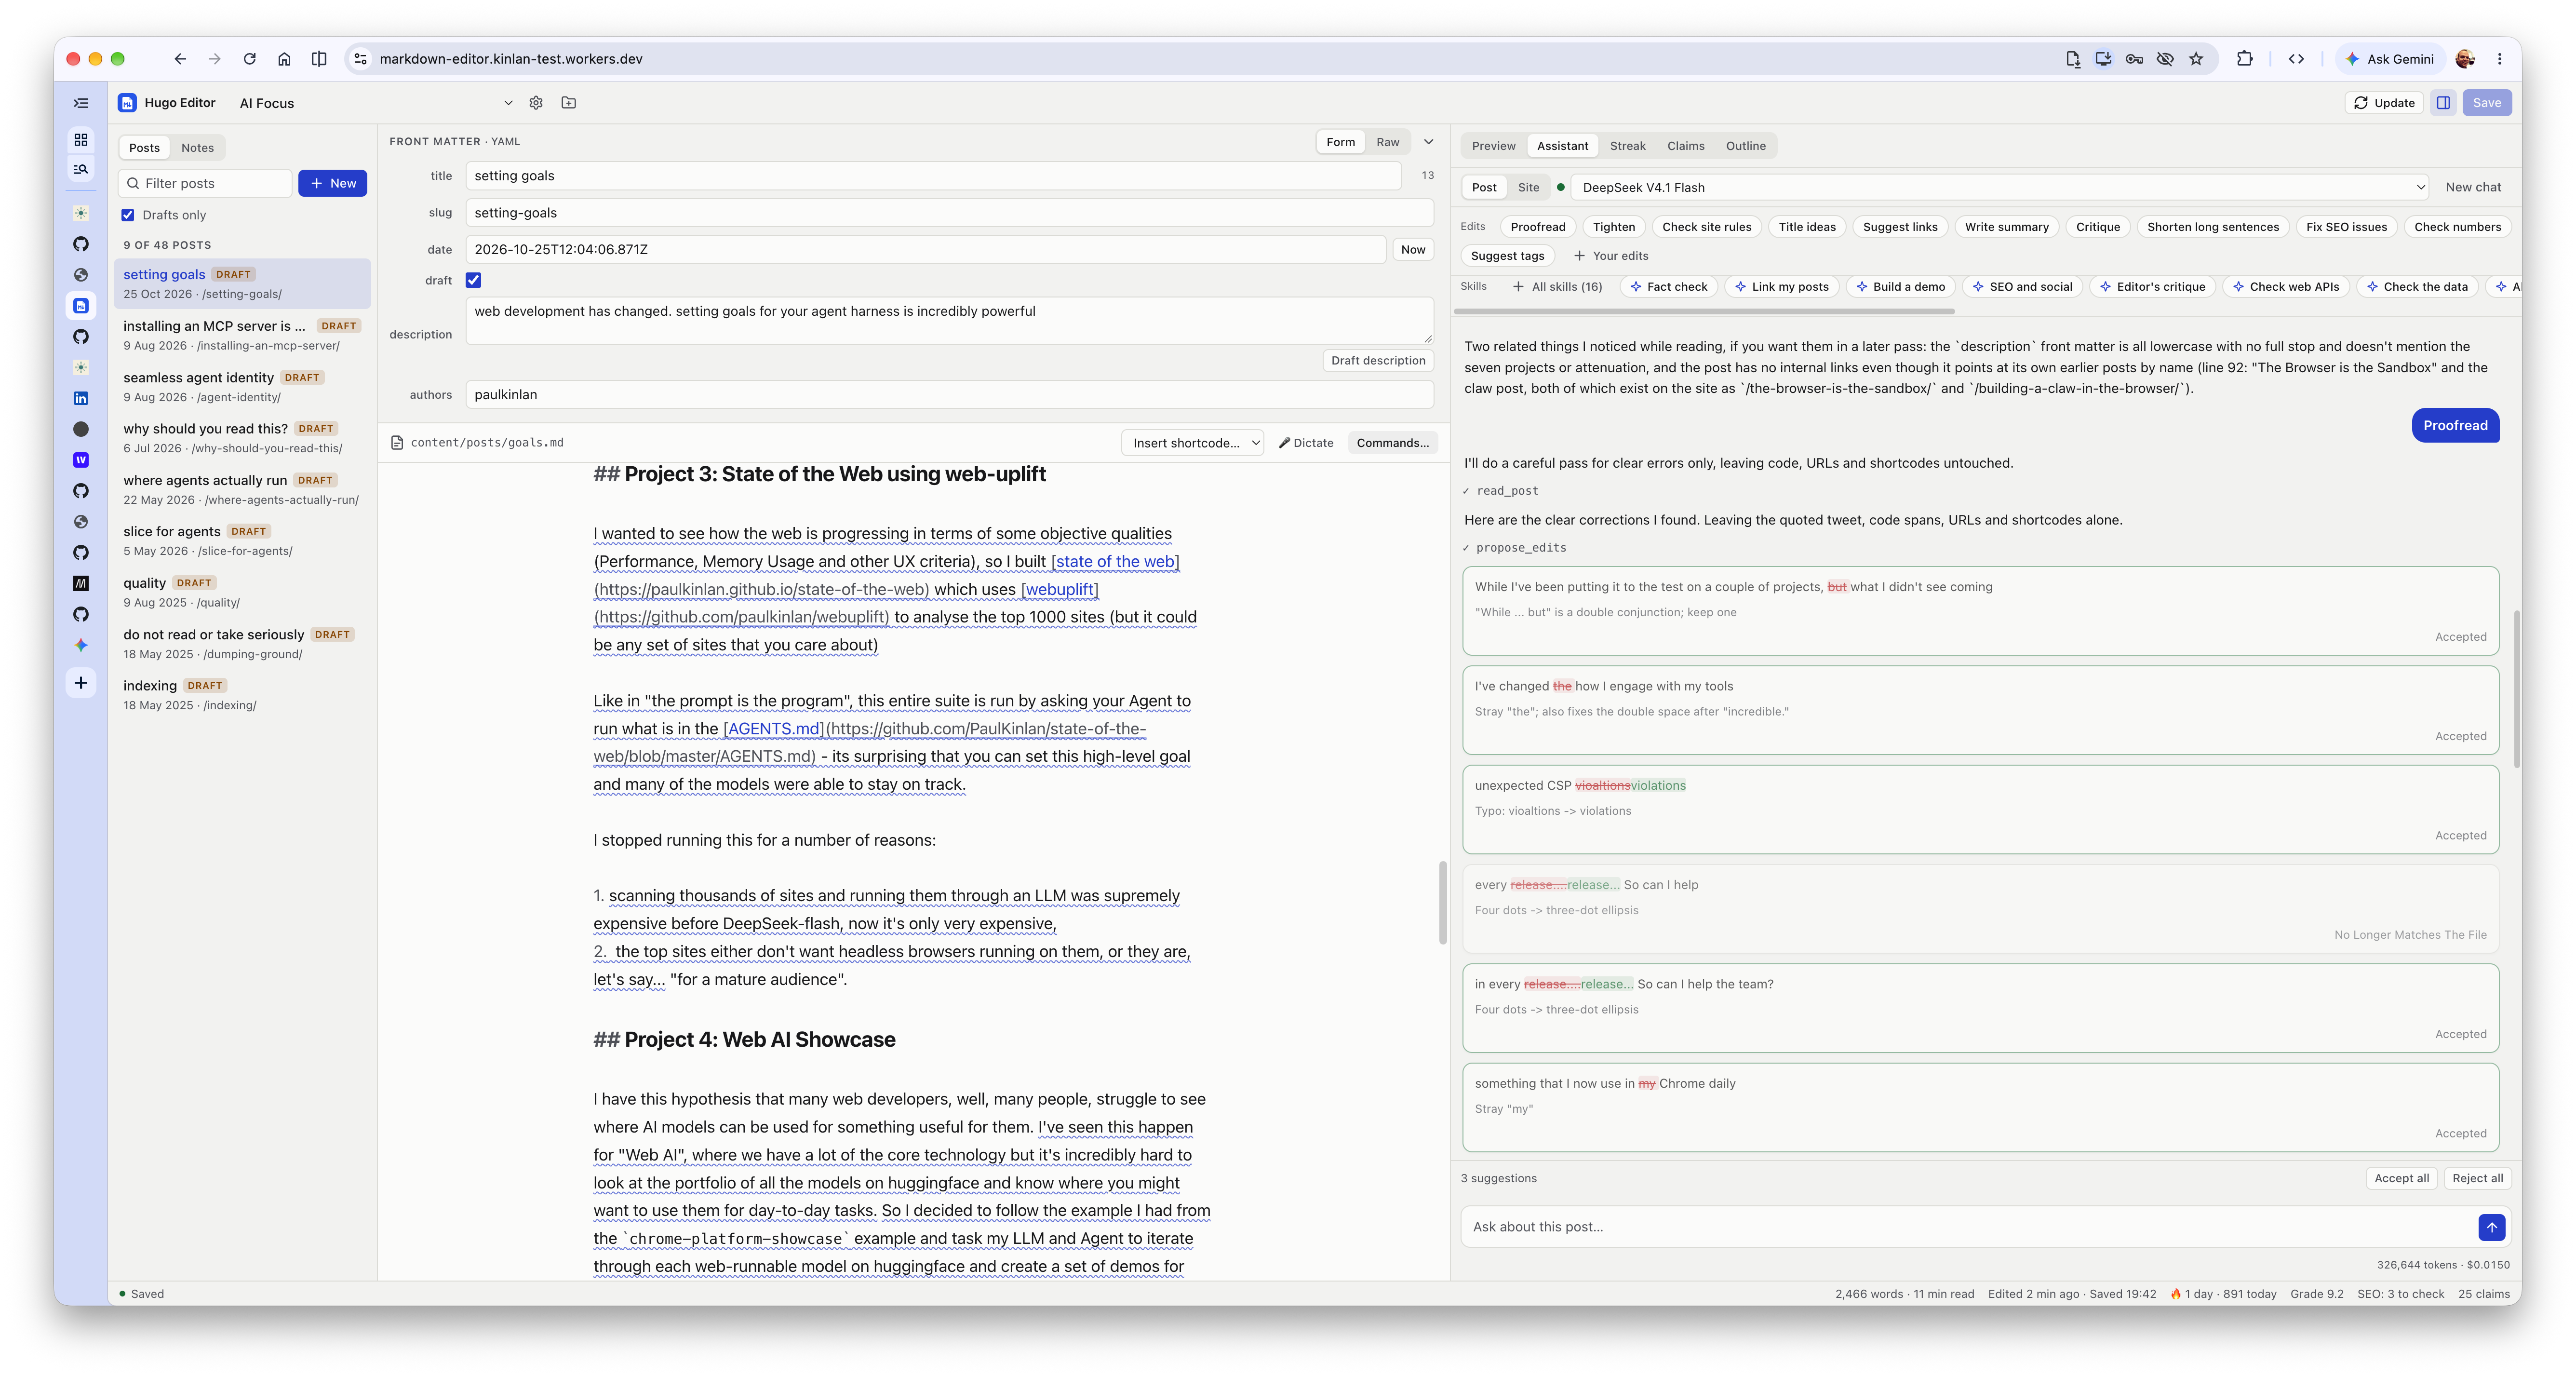Click the state of the web link in the editor

pos(1115,562)
